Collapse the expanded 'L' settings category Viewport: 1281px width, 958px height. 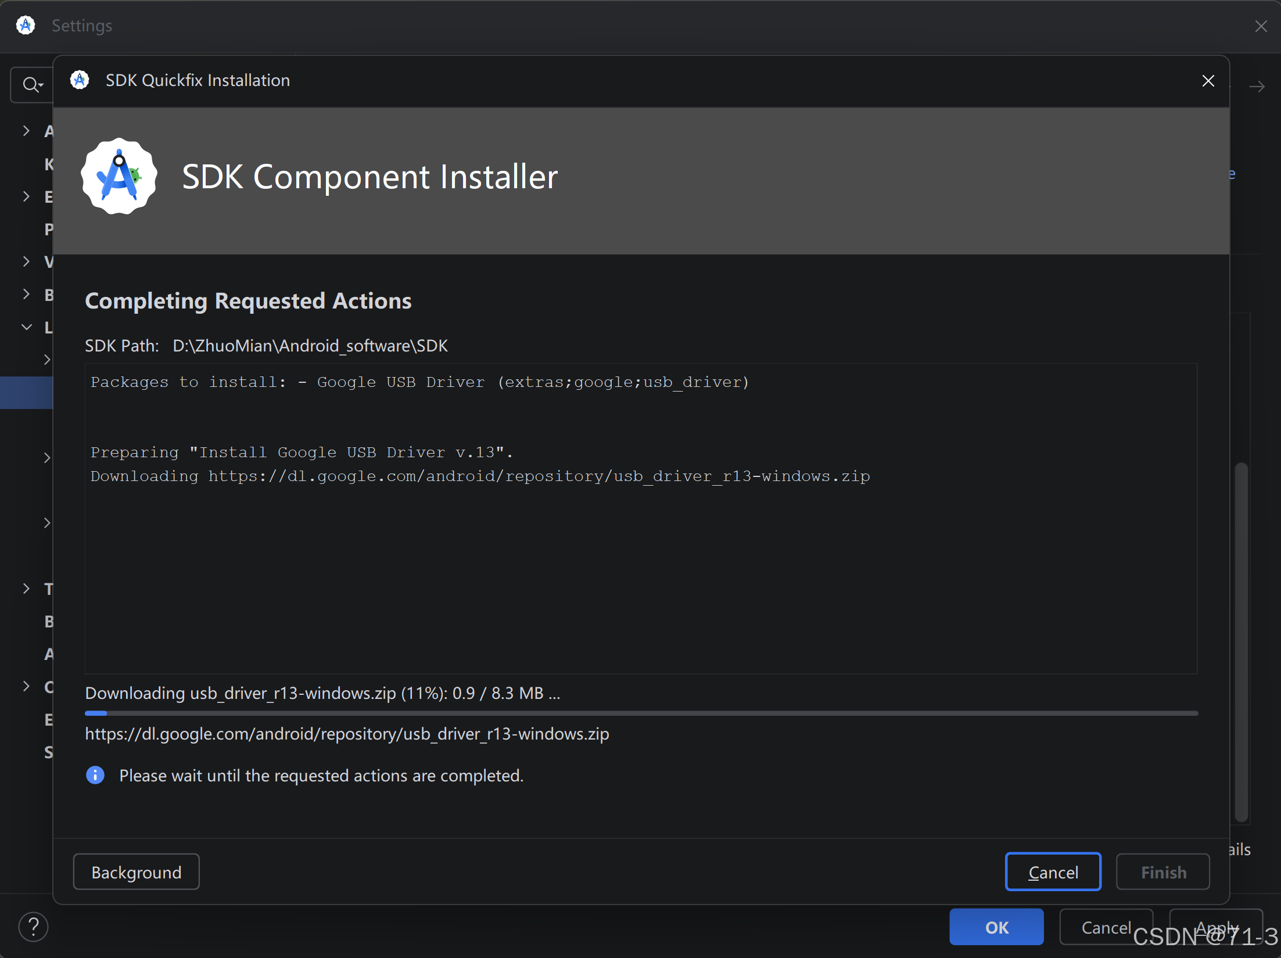coord(26,327)
